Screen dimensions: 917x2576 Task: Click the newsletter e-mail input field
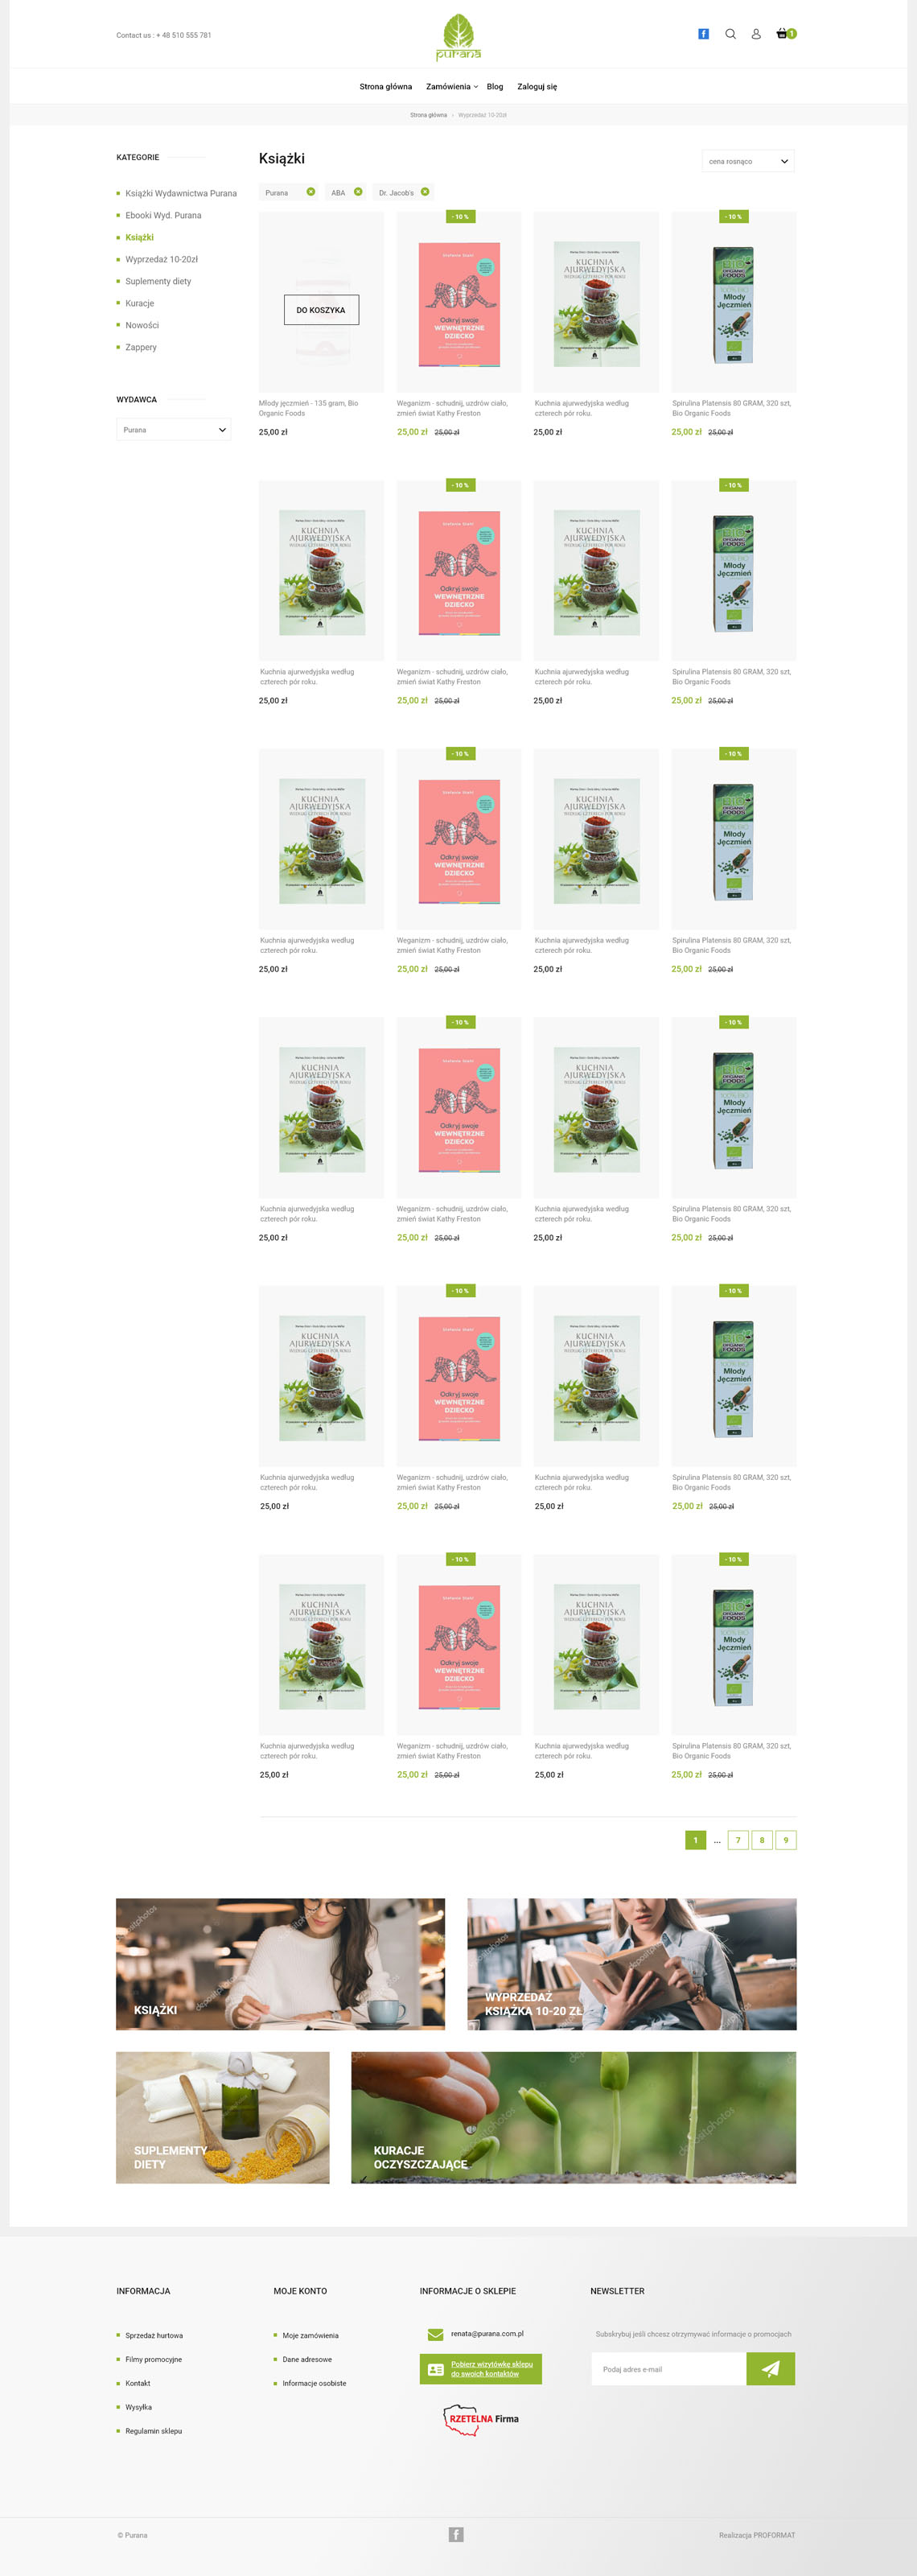(x=669, y=2368)
